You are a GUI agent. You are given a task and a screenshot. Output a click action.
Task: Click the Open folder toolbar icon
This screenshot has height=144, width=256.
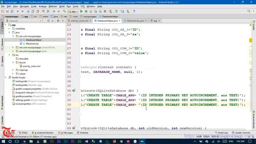[x=3, y=11]
